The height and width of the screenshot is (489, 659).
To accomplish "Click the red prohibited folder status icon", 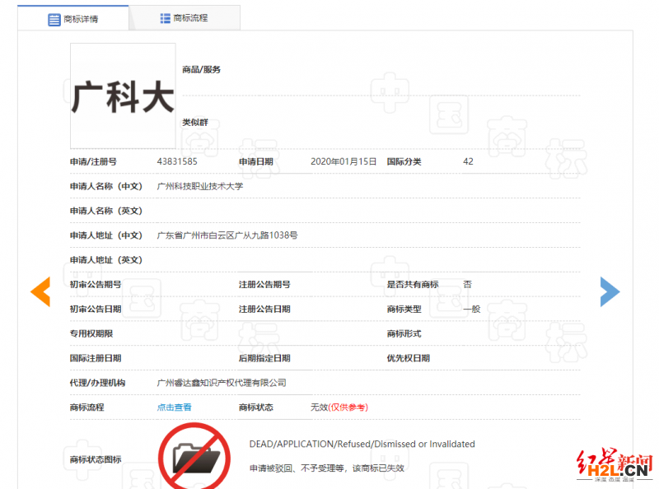I will pyautogui.click(x=194, y=455).
